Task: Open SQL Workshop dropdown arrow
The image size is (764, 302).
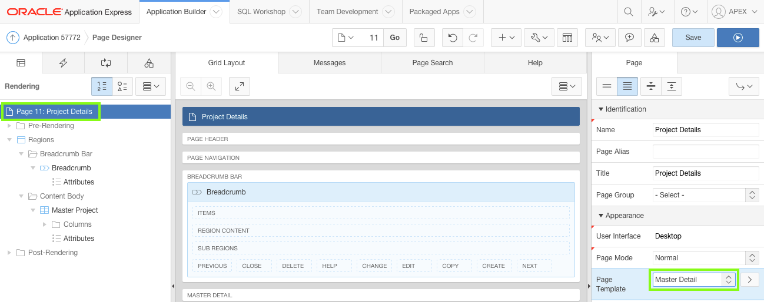Action: pos(295,12)
